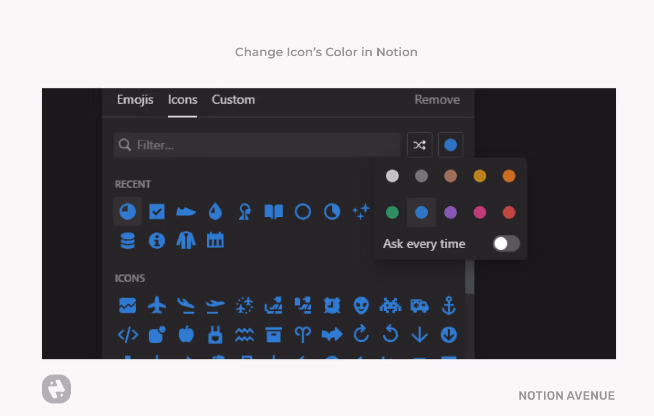
Task: Choose the archive box icon
Action: point(274,334)
